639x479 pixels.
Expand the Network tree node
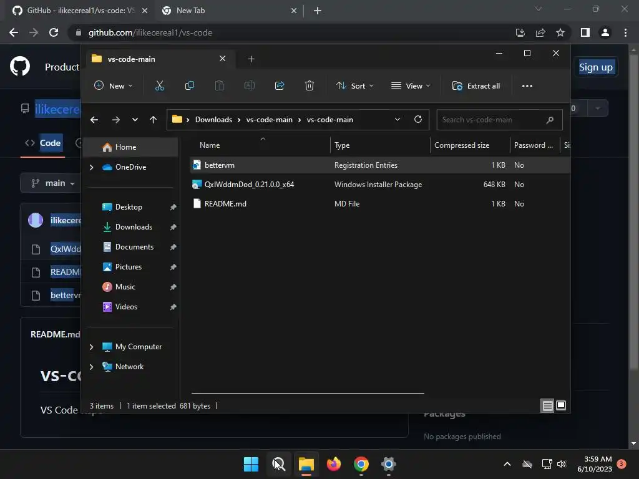coord(91,367)
